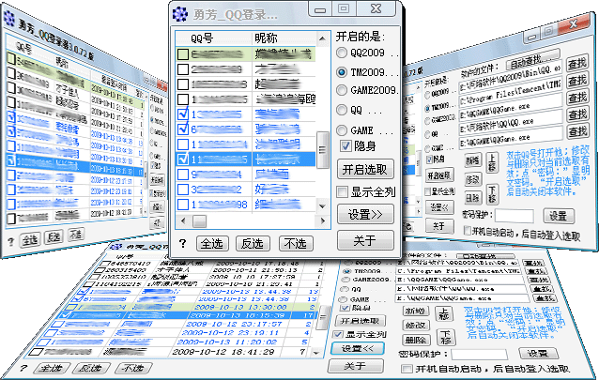Click the ? help icon in the bottom window
The width and height of the screenshot is (599, 380).
tap(23, 368)
